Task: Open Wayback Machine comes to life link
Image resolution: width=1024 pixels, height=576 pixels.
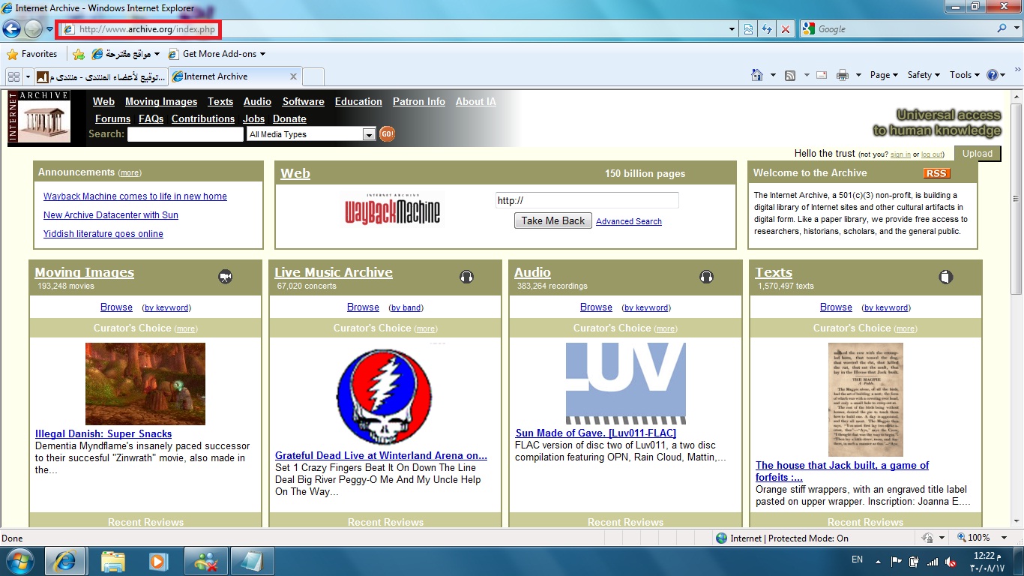Action: pos(135,196)
